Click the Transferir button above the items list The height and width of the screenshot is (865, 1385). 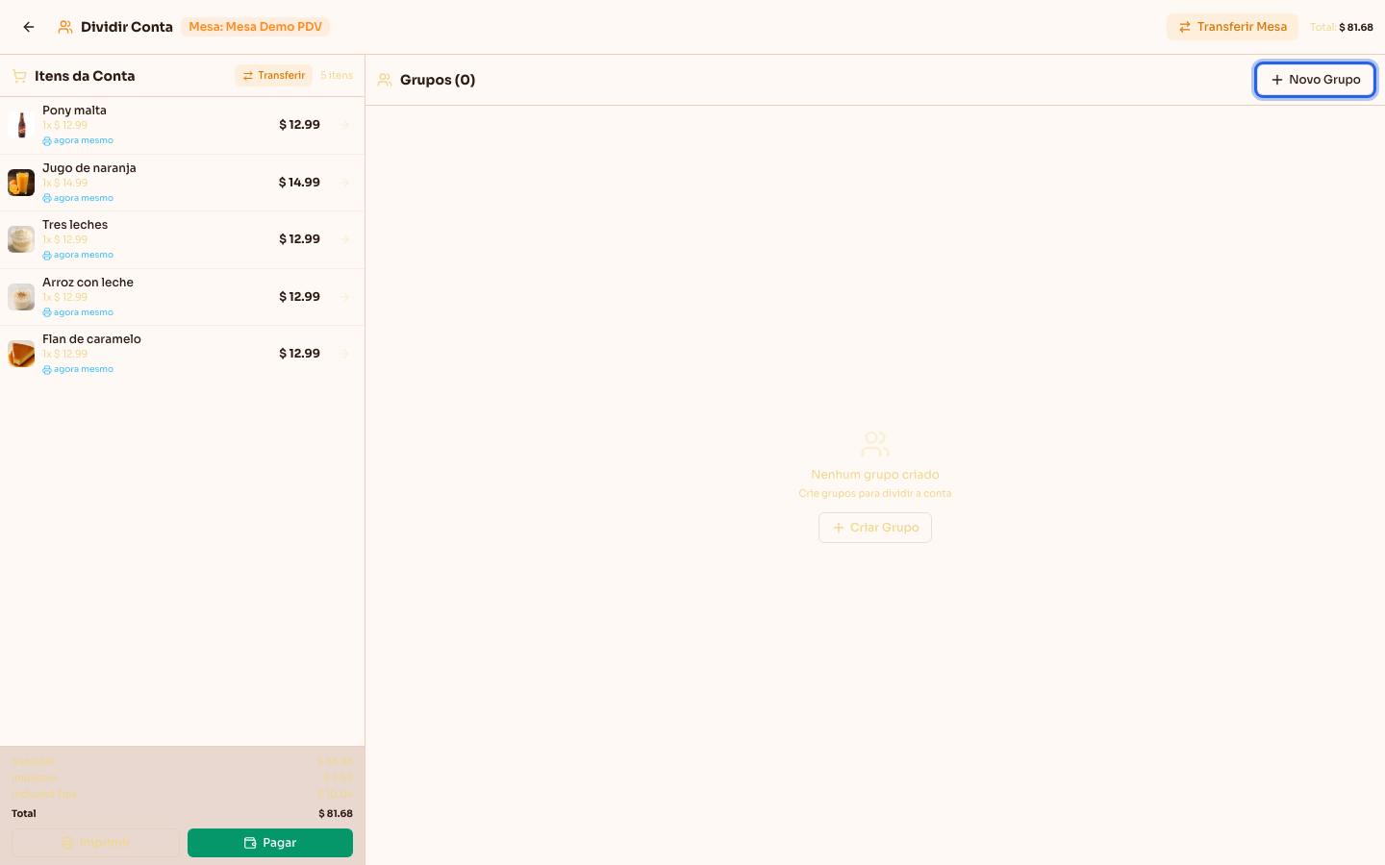pos(273,75)
